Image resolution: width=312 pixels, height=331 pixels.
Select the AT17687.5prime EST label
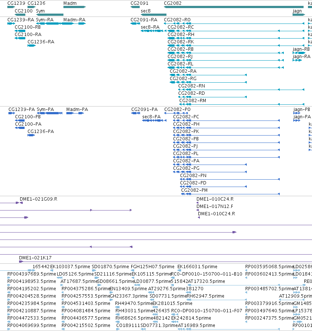pyautogui.click(x=79, y=281)
